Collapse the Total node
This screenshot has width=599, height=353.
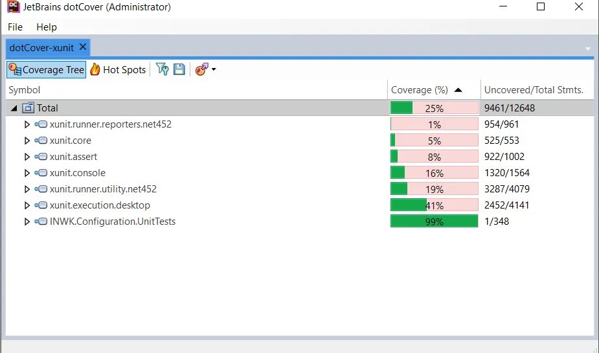pyautogui.click(x=14, y=108)
